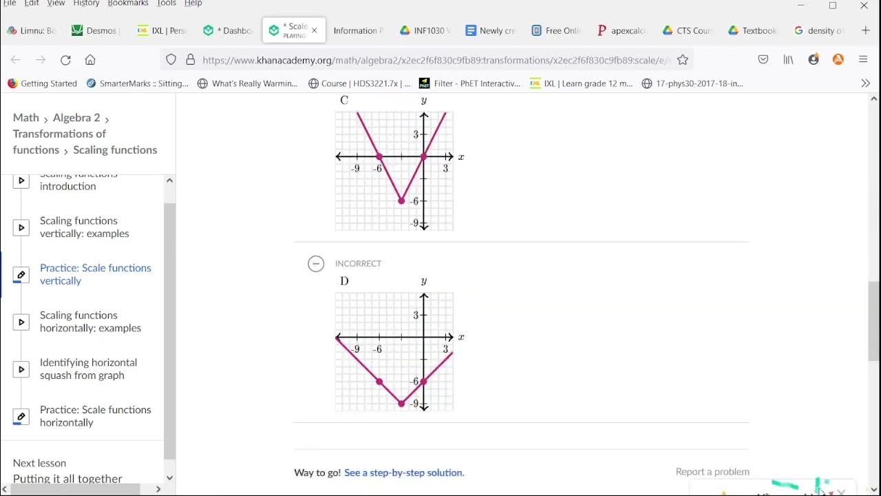Screen dimensions: 881x496
Task: Save page to Pocket
Action: [x=763, y=60]
